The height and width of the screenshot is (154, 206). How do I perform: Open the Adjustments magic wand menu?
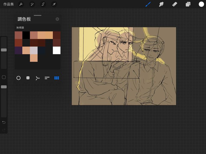click(x=32, y=4)
